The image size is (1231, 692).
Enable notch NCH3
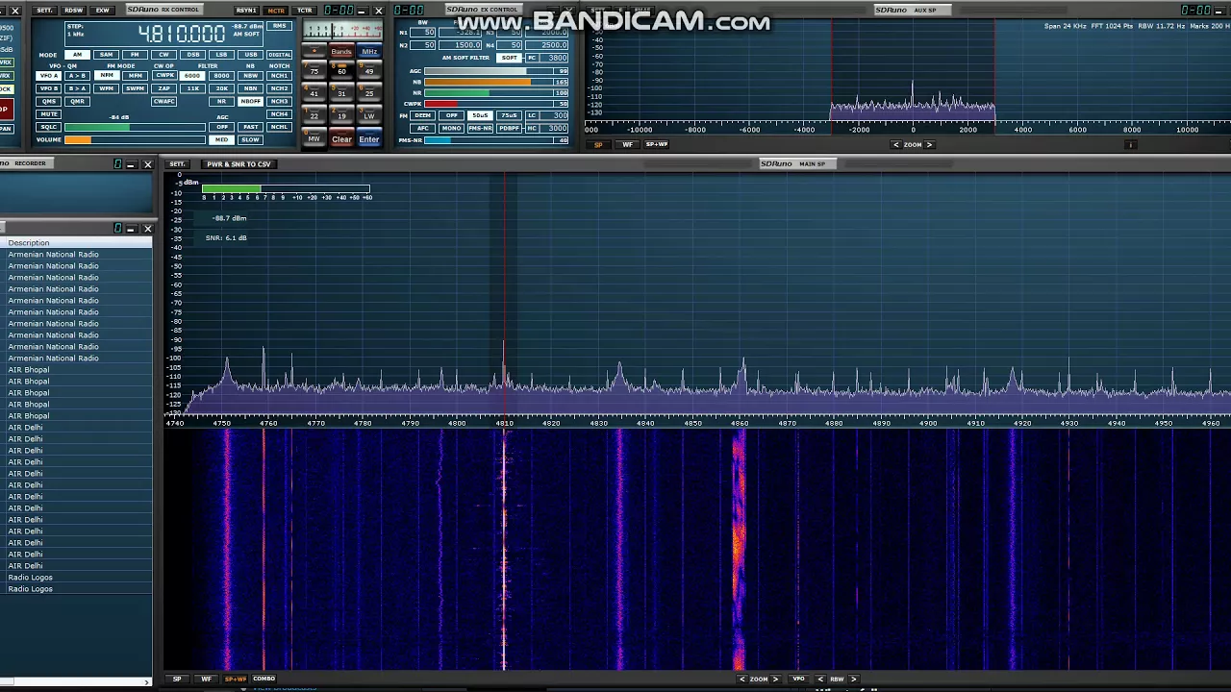click(279, 101)
